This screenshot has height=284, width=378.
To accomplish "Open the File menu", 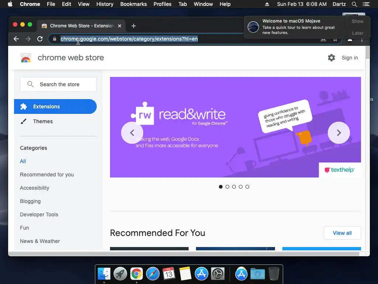I will pos(51,4).
